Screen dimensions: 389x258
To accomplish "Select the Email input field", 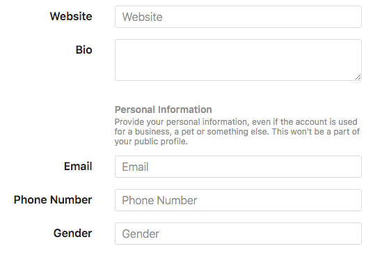I will pos(238,167).
